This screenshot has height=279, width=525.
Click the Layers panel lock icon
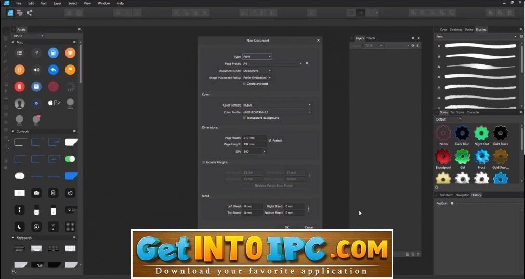[x=417, y=46]
